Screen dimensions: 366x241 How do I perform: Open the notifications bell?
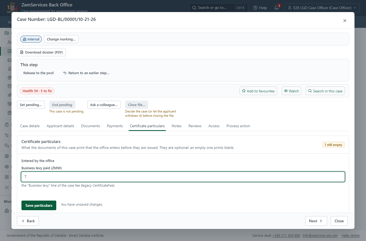pyautogui.click(x=277, y=8)
